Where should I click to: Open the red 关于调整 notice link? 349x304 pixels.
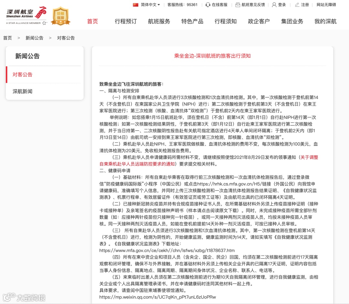(309, 157)
